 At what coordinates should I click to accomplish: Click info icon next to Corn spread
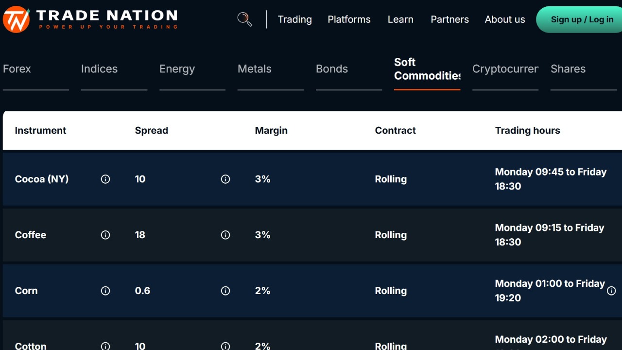point(225,291)
